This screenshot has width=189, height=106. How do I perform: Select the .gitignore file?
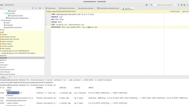[3, 56]
